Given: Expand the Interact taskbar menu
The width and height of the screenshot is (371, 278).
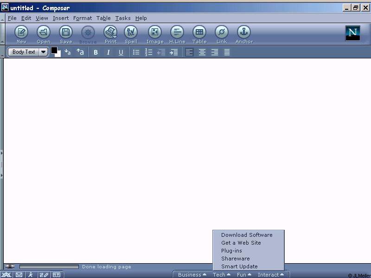Looking at the screenshot, I should pyautogui.click(x=271, y=275).
